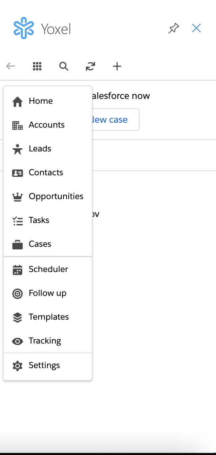Image resolution: width=216 pixels, height=455 pixels.
Task: Open the Templates layers icon
Action: [x=18, y=317]
